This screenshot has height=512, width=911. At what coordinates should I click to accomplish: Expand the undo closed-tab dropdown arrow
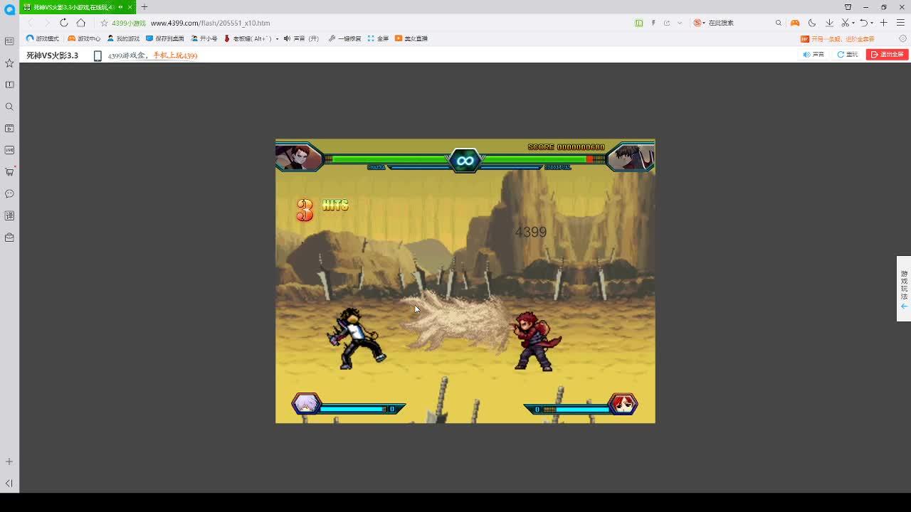pos(872,23)
